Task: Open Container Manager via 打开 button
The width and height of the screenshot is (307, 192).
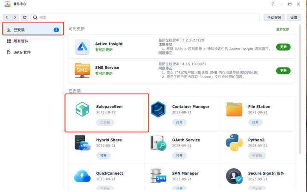Action: point(180,122)
